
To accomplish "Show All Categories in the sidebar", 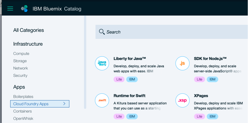I will click(x=28, y=30).
